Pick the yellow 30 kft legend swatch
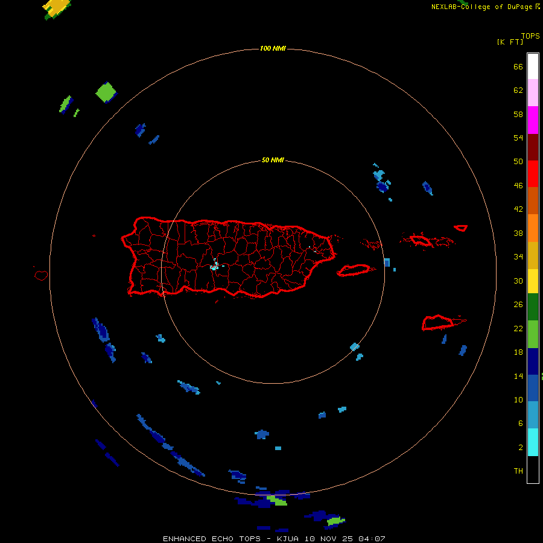The width and height of the screenshot is (543, 543). pyautogui.click(x=533, y=281)
